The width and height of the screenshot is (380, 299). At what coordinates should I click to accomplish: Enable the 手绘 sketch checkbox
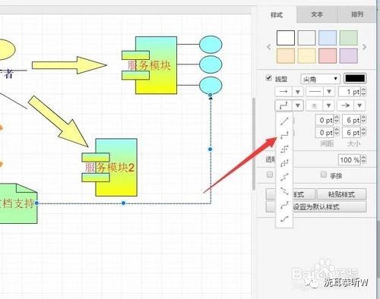click(324, 175)
